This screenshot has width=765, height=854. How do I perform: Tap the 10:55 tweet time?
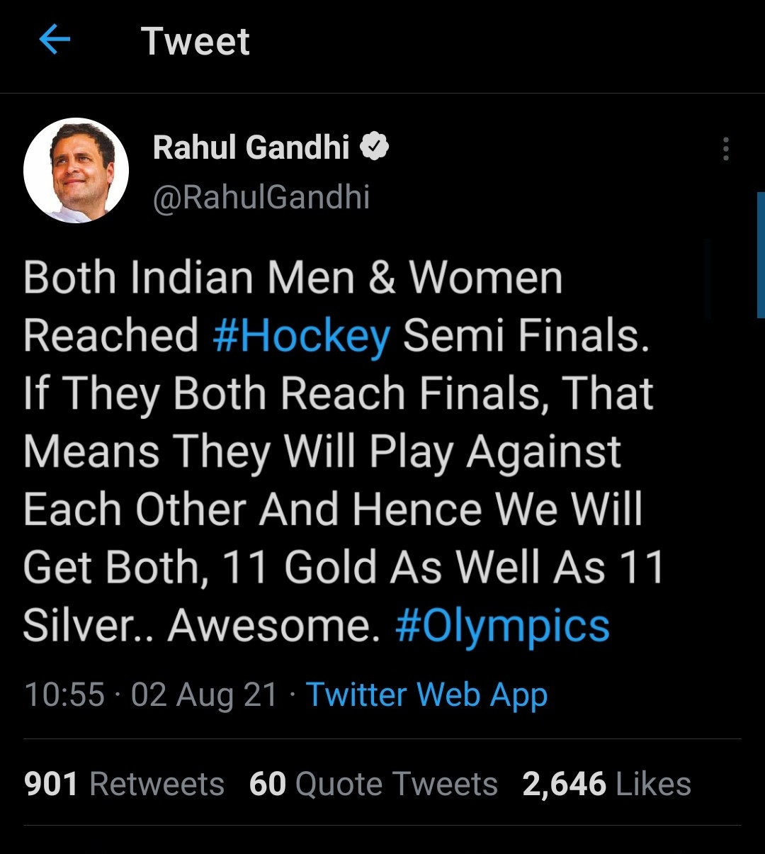tap(64, 695)
